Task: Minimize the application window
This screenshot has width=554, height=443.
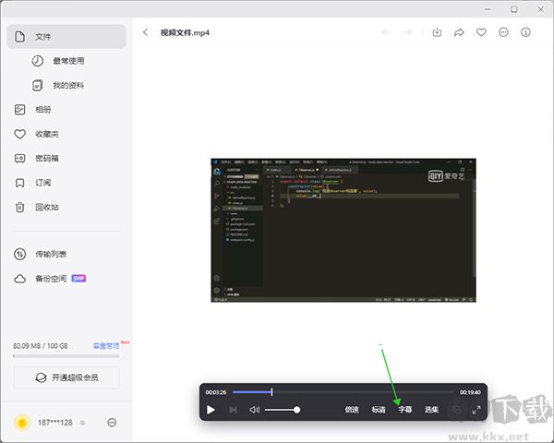Action: pyautogui.click(x=488, y=9)
